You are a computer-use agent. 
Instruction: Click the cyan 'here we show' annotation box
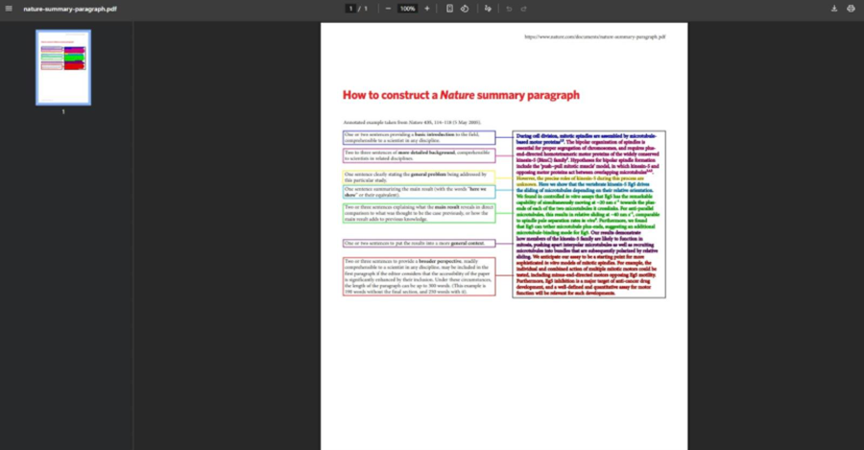coord(420,192)
